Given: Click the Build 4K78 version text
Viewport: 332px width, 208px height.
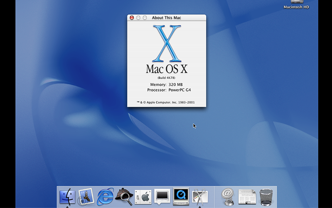Looking at the screenshot, I should 167,78.
